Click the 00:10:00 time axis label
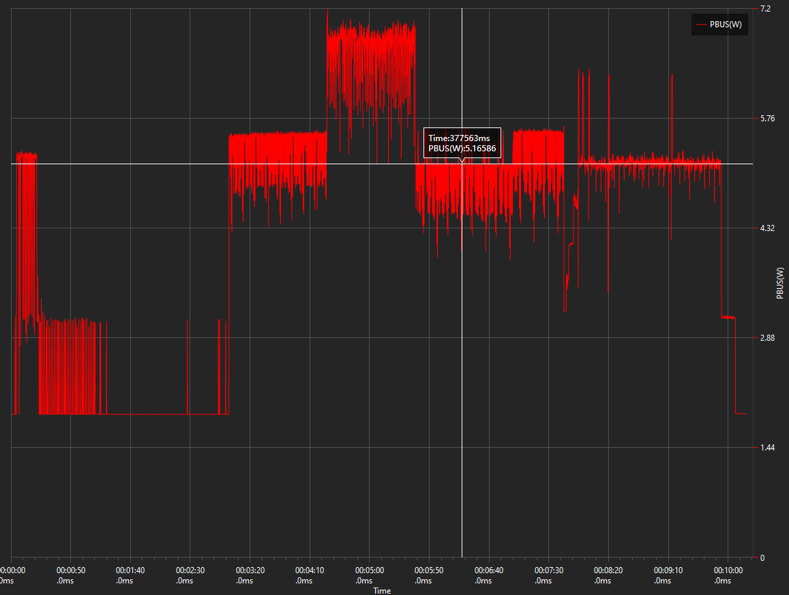789x595 pixels. coord(728,570)
